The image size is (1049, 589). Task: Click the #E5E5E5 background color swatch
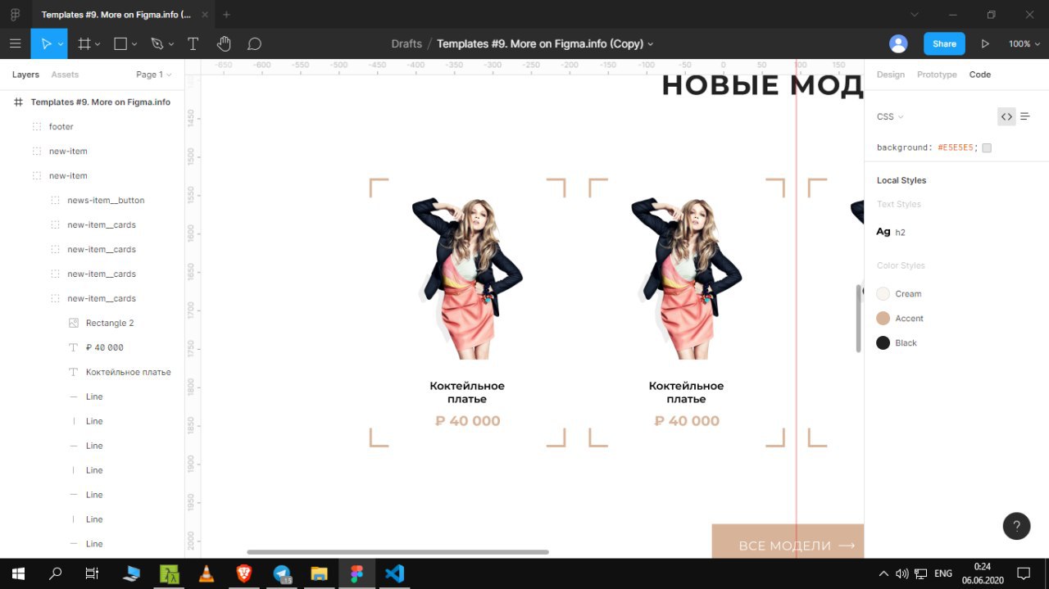[987, 148]
